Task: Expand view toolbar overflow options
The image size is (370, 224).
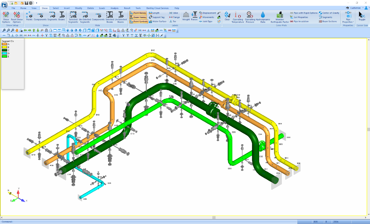Action: 178,31
